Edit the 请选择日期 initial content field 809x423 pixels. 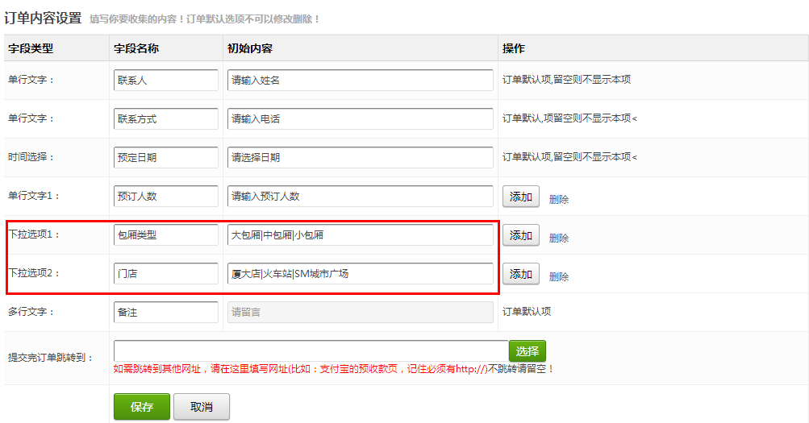pos(360,158)
